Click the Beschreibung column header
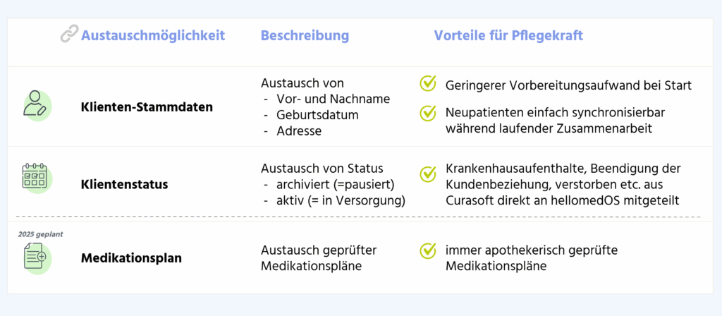Screen dimensions: 722x316 click(305, 36)
